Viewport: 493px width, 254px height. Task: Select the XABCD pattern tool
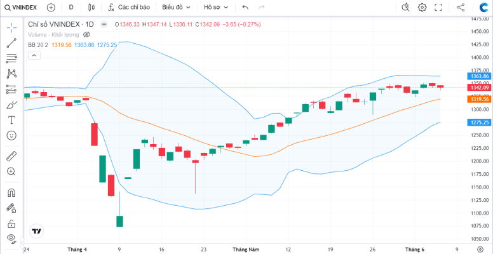tap(11, 74)
